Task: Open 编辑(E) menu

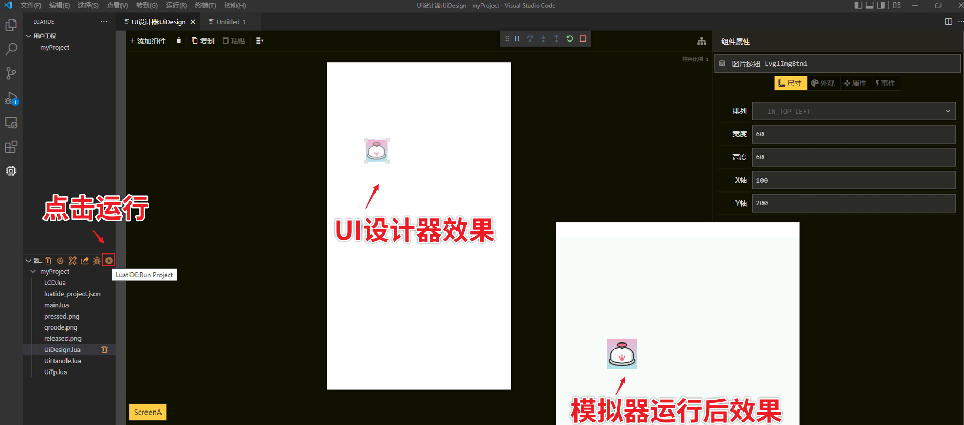Action: point(59,5)
